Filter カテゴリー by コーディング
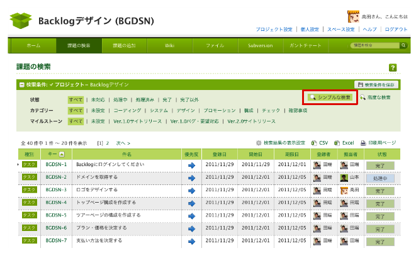 point(127,110)
